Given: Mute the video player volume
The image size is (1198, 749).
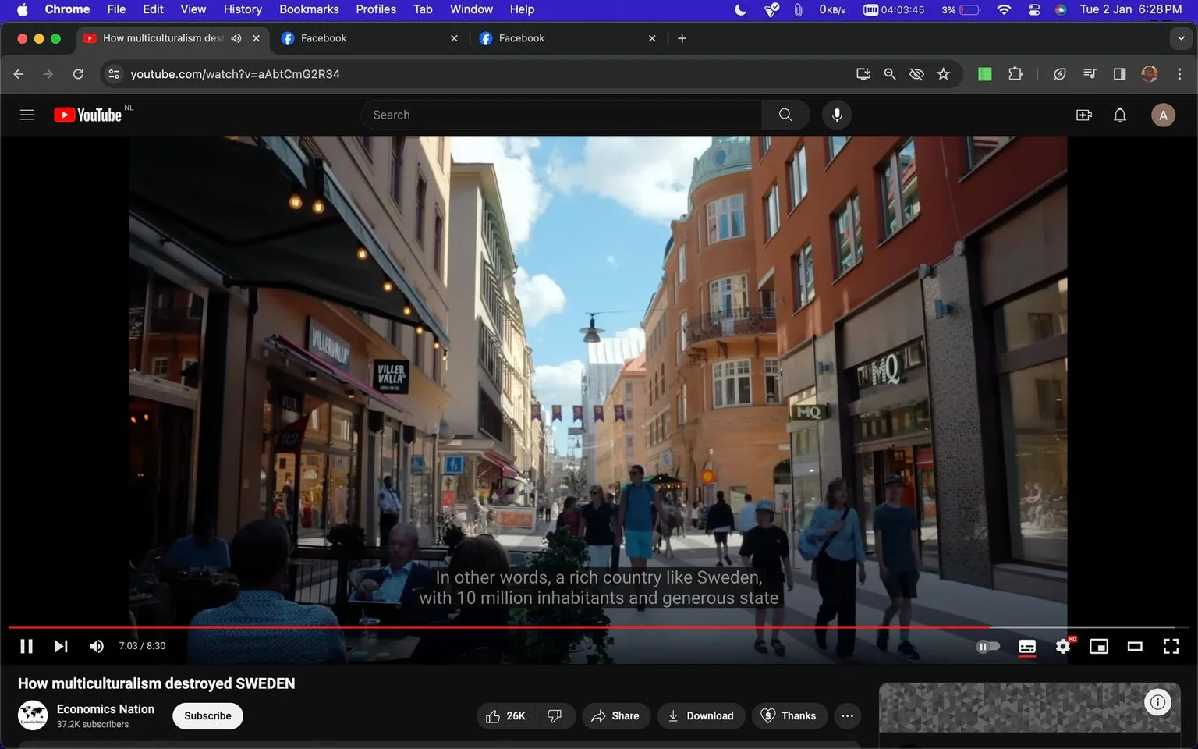Looking at the screenshot, I should coord(97,646).
